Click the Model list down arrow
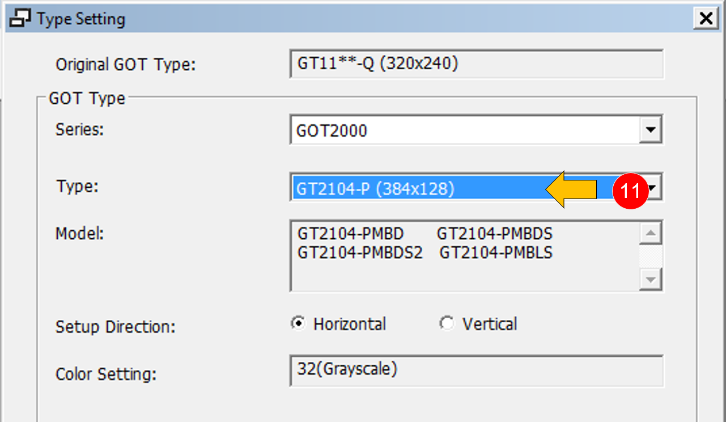The image size is (726, 422). [650, 278]
